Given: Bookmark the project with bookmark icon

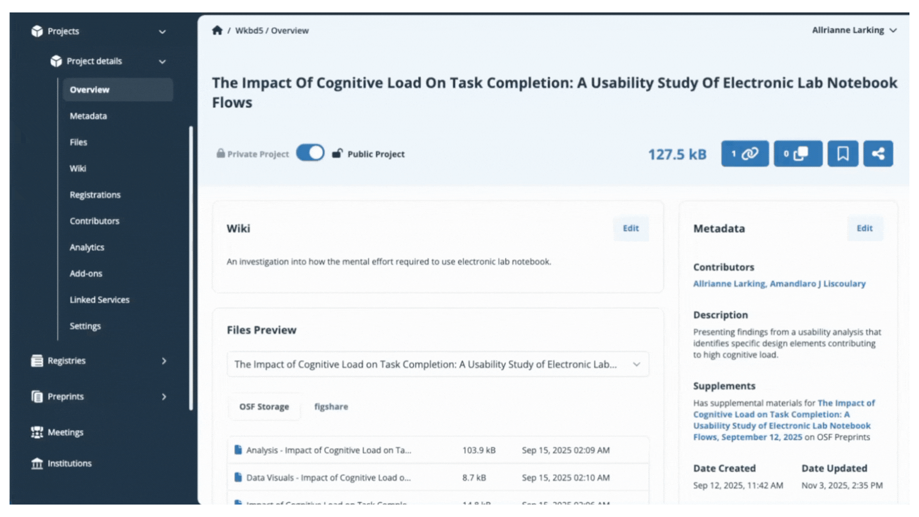Looking at the screenshot, I should pos(842,154).
